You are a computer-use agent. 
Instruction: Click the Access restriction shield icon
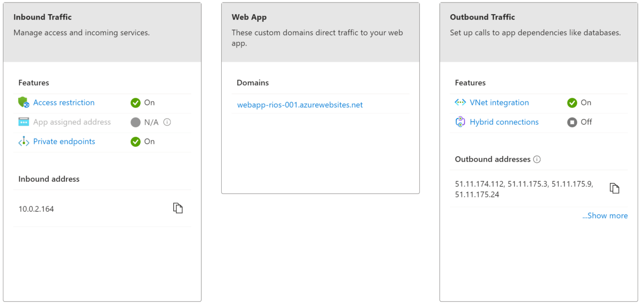[23, 102]
